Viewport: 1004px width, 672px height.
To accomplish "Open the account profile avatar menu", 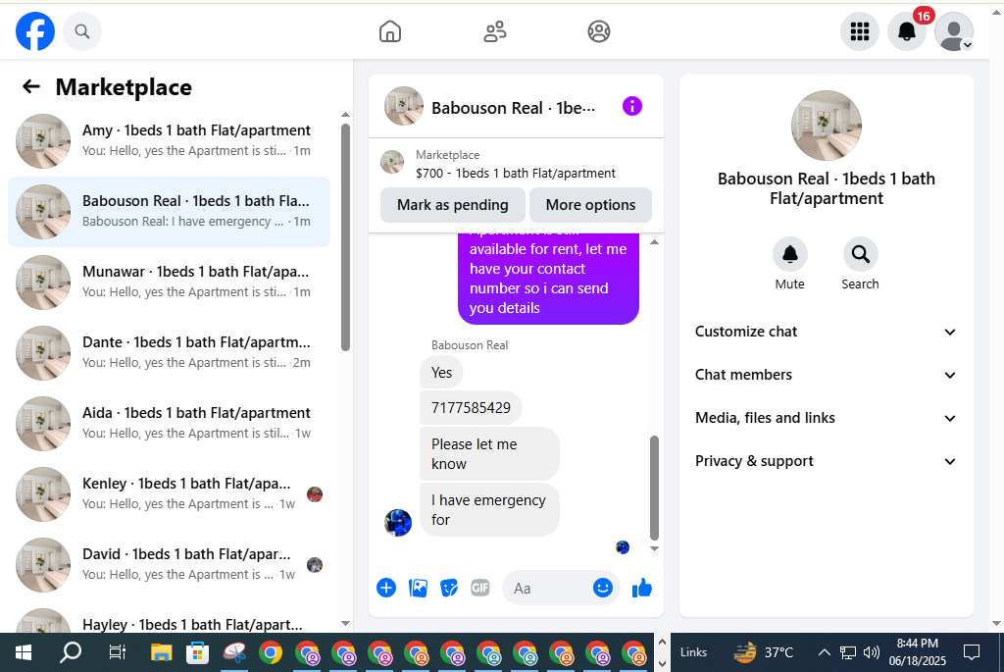I will (x=954, y=31).
